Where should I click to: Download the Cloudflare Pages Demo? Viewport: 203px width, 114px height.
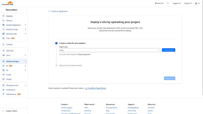pos(96,88)
